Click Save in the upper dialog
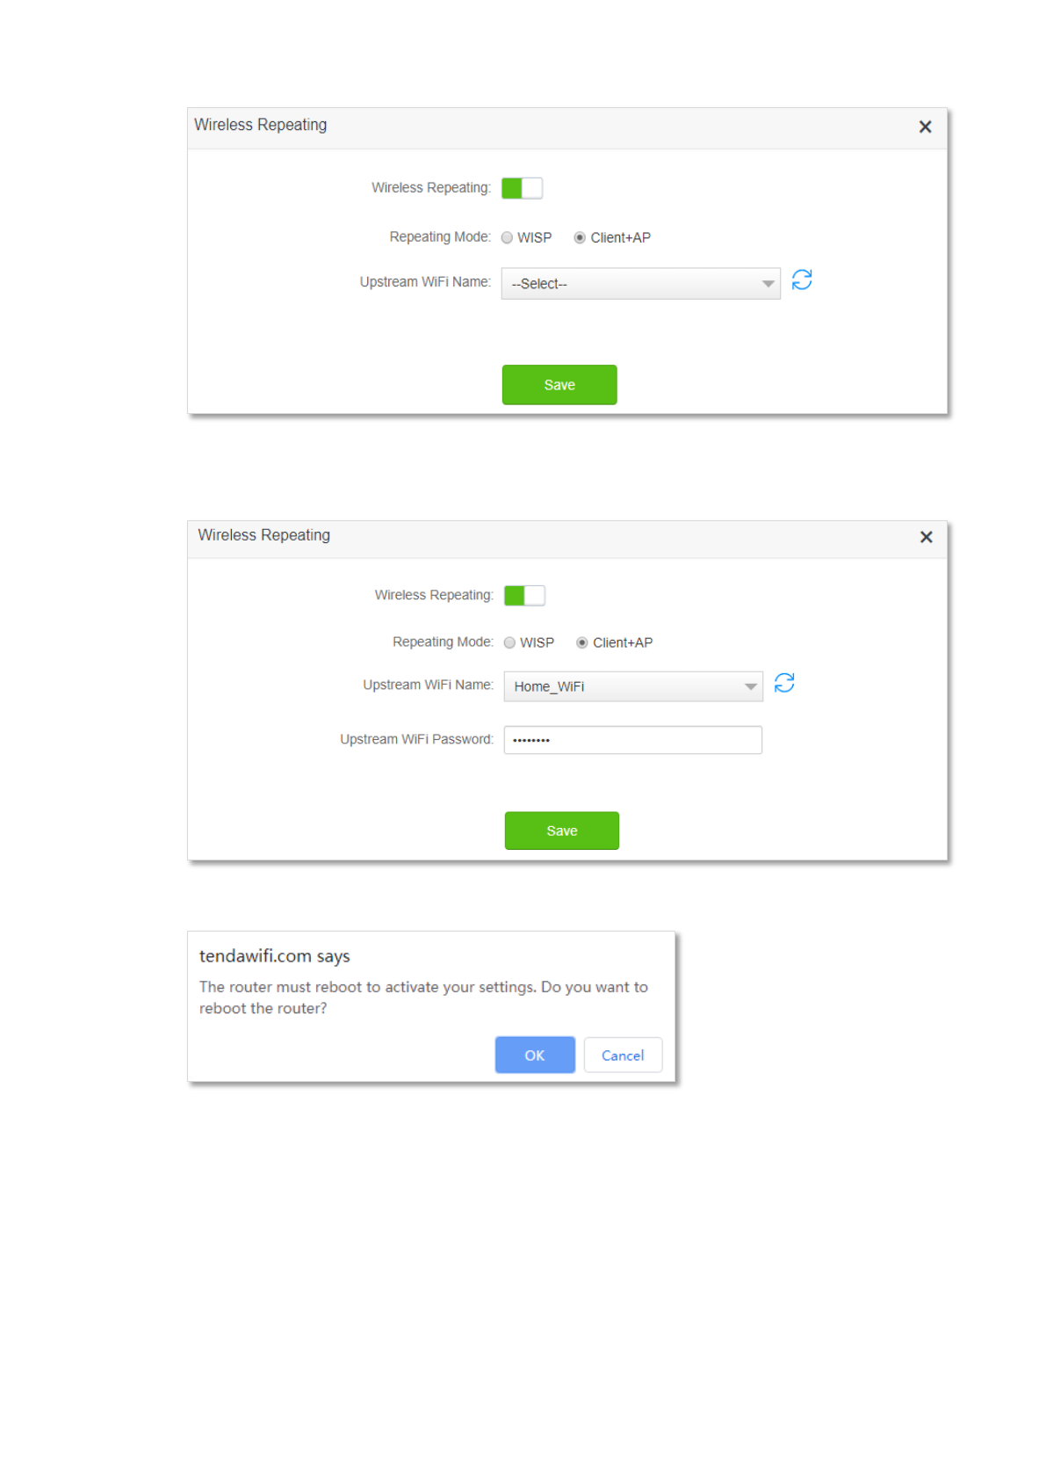 [x=559, y=385]
